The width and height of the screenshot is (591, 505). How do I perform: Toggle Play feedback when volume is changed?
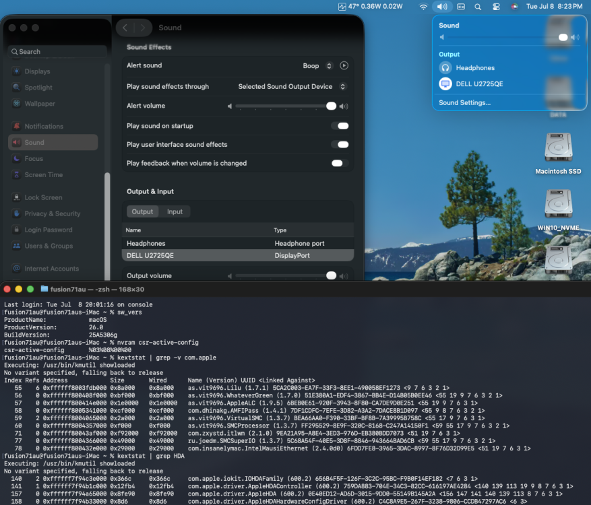pos(340,163)
